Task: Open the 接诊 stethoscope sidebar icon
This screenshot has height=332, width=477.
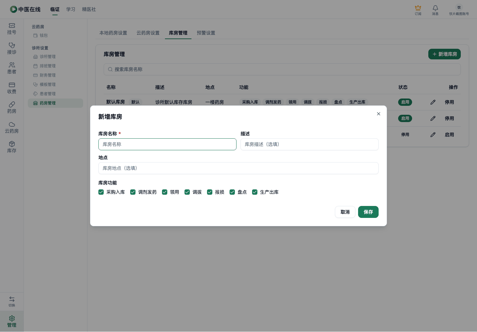Action: tap(12, 45)
